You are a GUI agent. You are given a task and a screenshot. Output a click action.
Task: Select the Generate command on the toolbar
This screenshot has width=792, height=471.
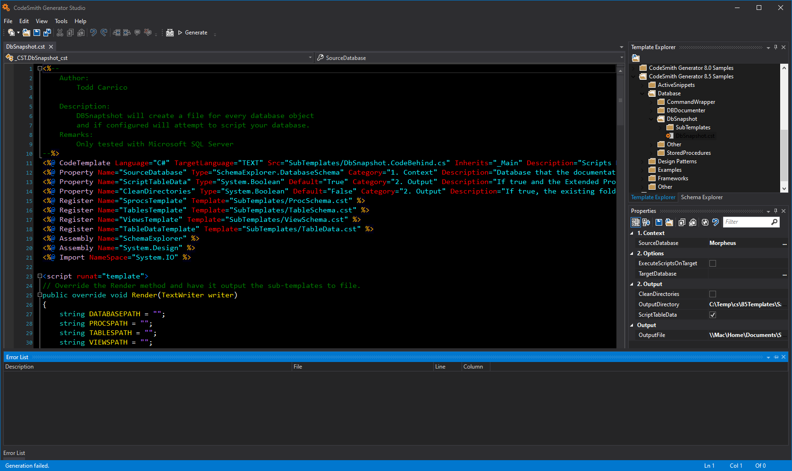195,33
